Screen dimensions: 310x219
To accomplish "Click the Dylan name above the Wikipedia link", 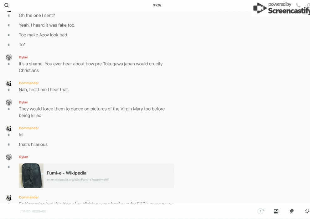I will click(x=23, y=157).
